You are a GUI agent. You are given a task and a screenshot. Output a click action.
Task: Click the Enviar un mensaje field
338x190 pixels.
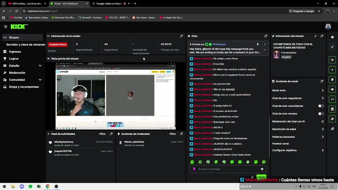point(228,169)
